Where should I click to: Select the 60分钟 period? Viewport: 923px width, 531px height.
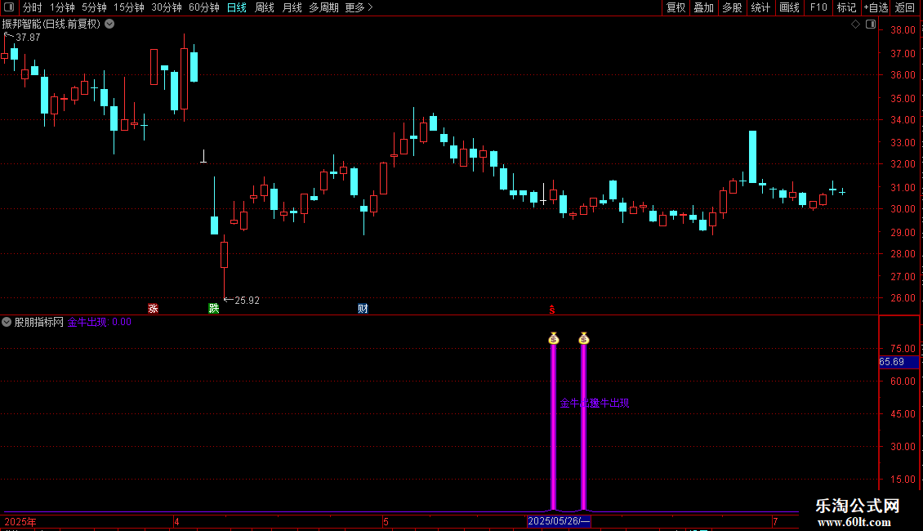203,7
